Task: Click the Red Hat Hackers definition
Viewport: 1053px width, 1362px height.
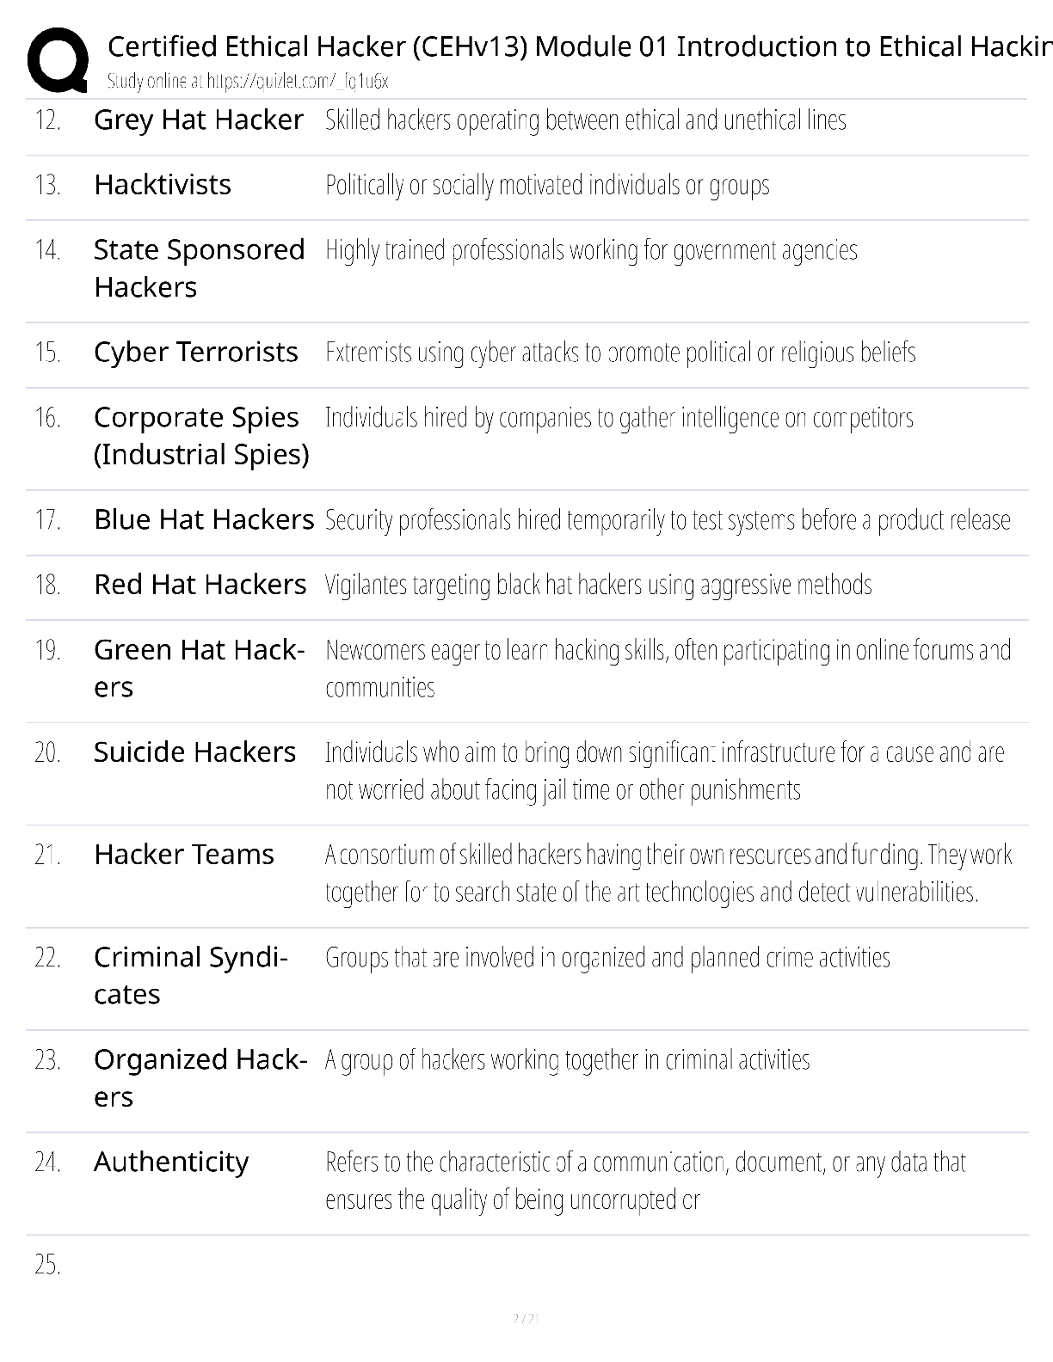Action: pyautogui.click(x=599, y=586)
